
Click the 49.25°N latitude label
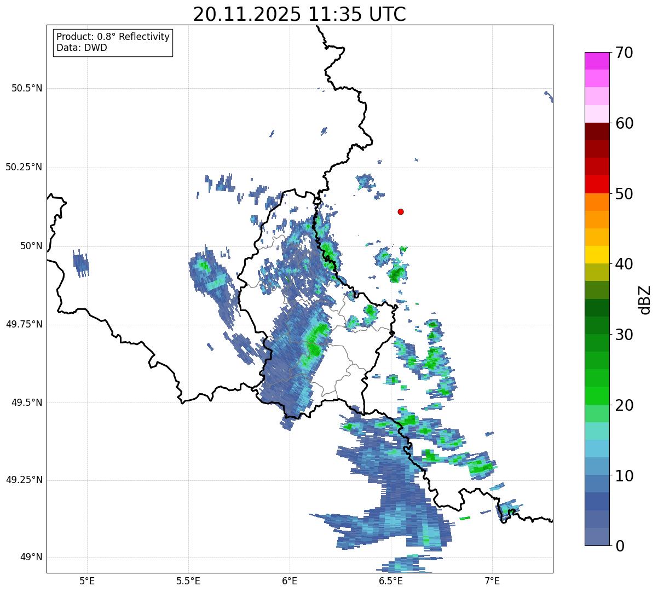tap(24, 480)
